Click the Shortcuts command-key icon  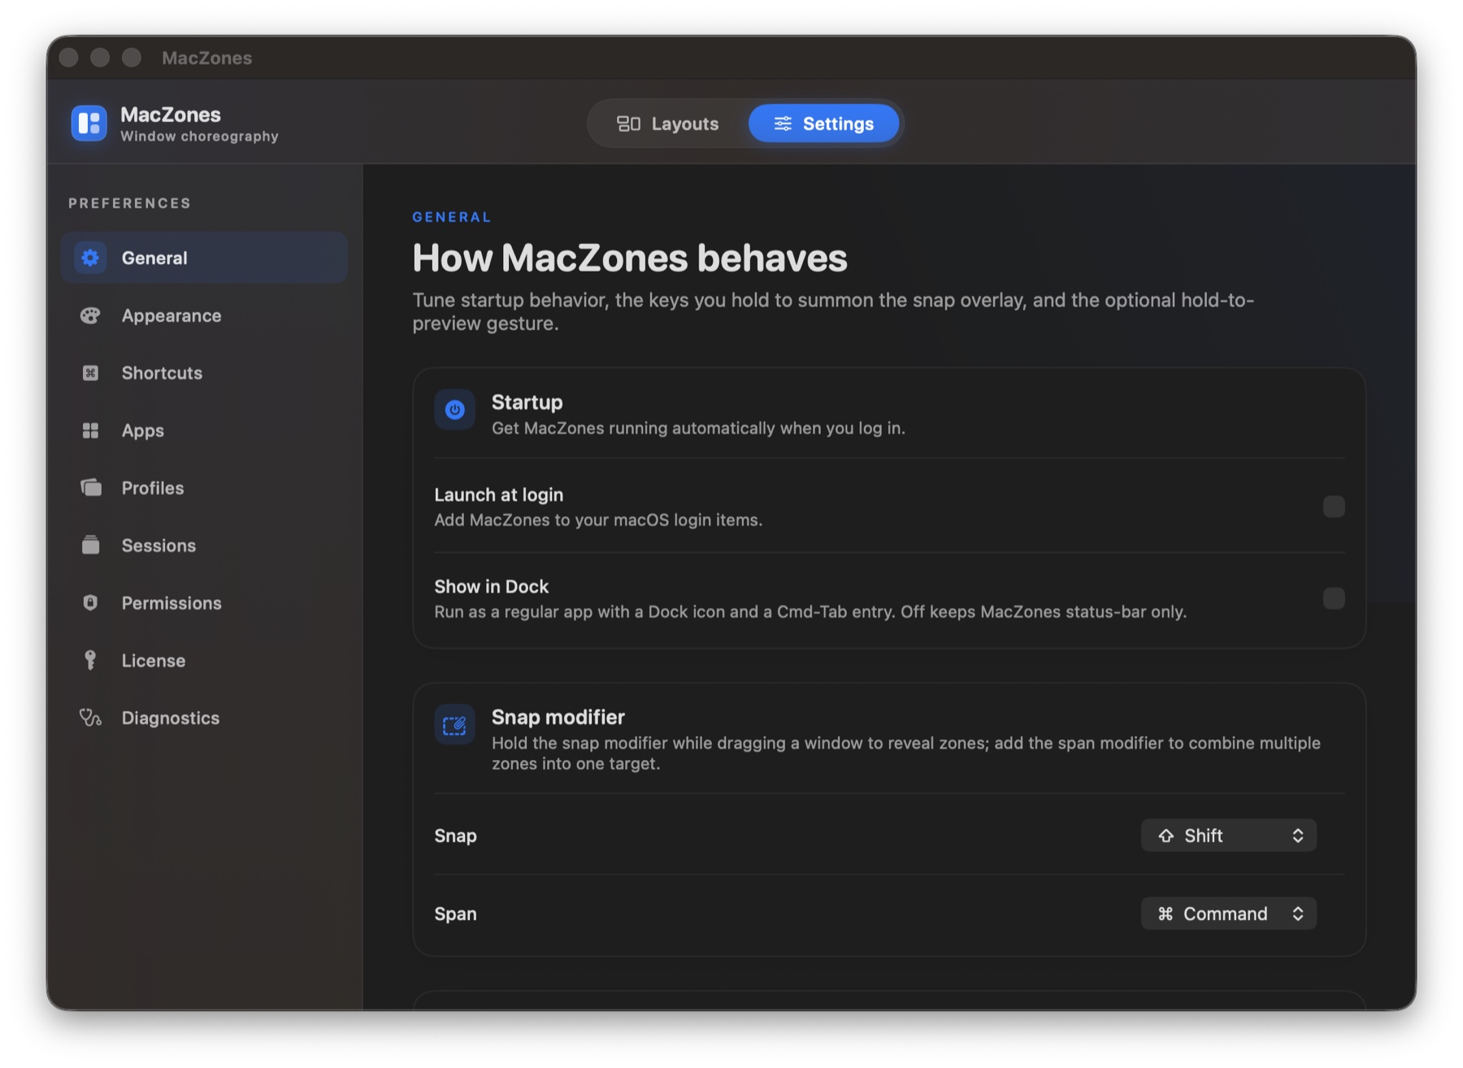coord(90,373)
